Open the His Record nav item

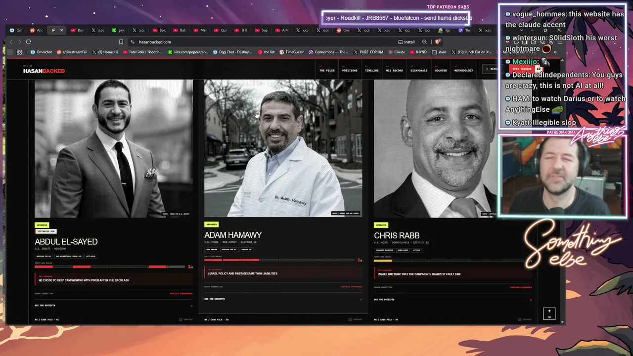point(394,70)
